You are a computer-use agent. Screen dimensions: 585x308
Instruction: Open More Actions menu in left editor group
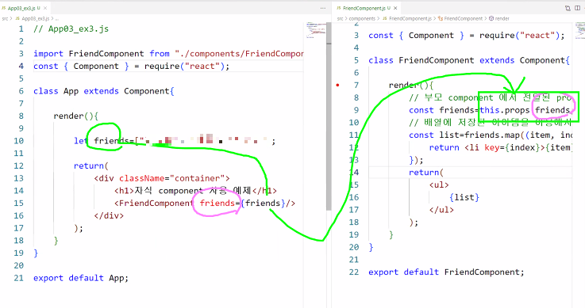323,8
